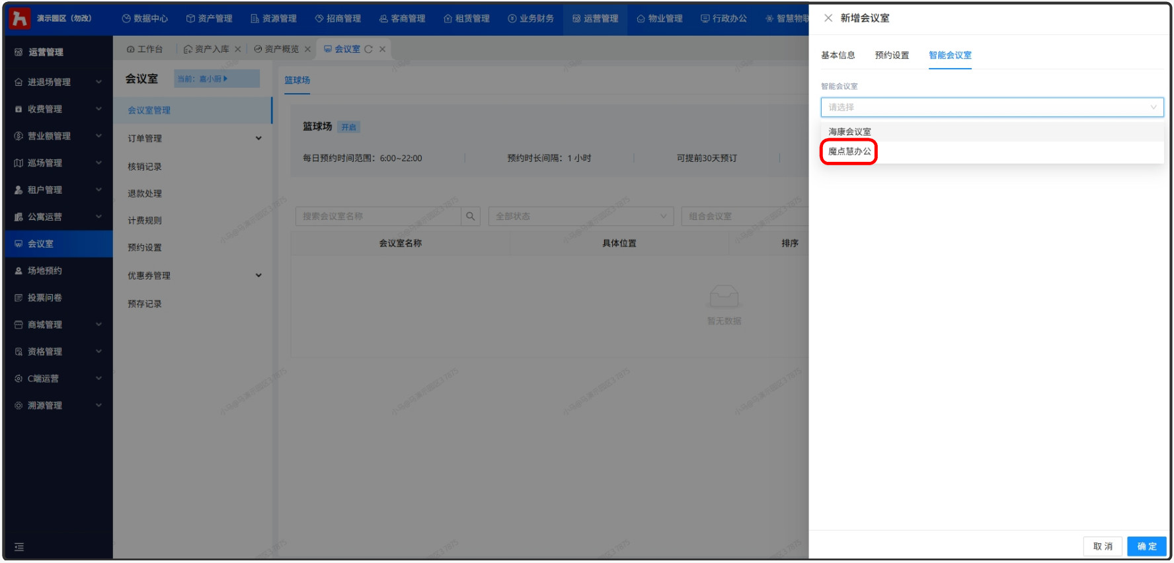Click the 取消 button
Viewport: 1174px width, 563px height.
[1103, 546]
